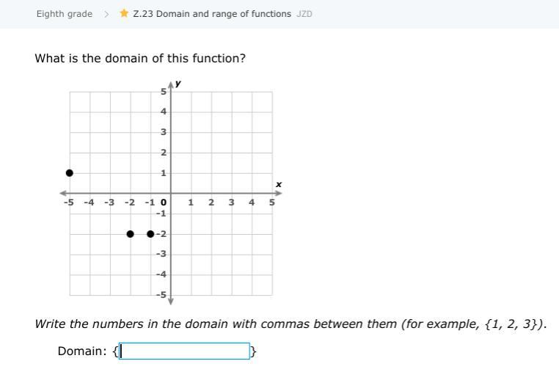
Task: Open Z.23 Domain and range of functions link
Action: point(212,14)
